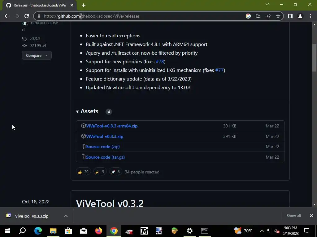
Task: Open a new browser tab
Action: (84, 6)
